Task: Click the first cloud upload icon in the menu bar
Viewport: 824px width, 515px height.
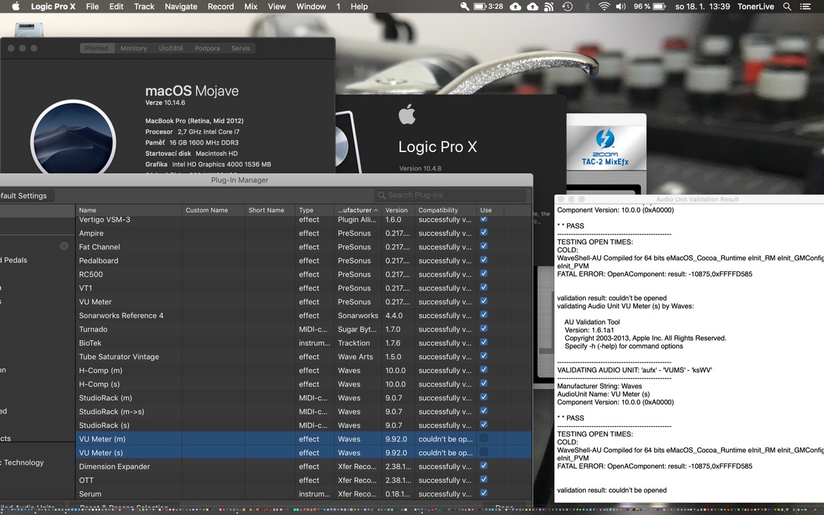Action: [x=516, y=6]
